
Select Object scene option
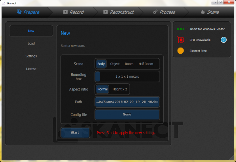tap(115, 64)
